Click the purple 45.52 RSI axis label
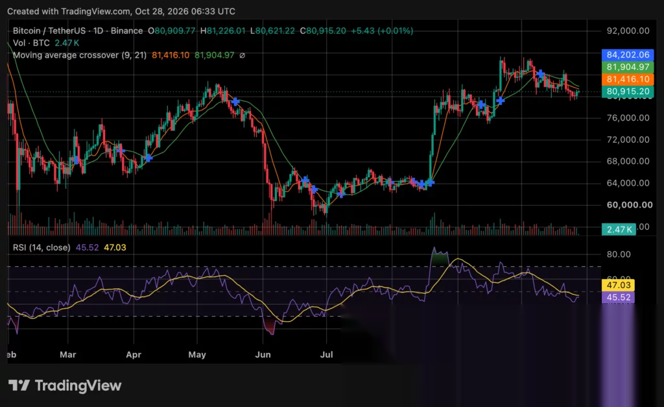 click(x=618, y=297)
